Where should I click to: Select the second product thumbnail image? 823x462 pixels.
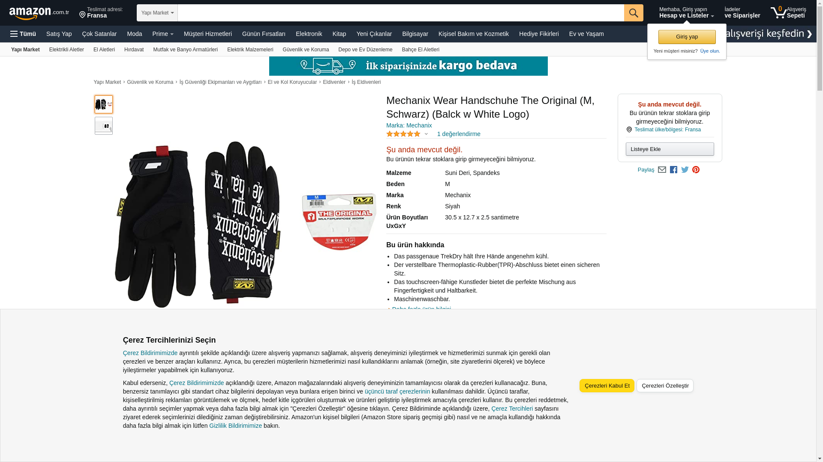[x=104, y=126]
